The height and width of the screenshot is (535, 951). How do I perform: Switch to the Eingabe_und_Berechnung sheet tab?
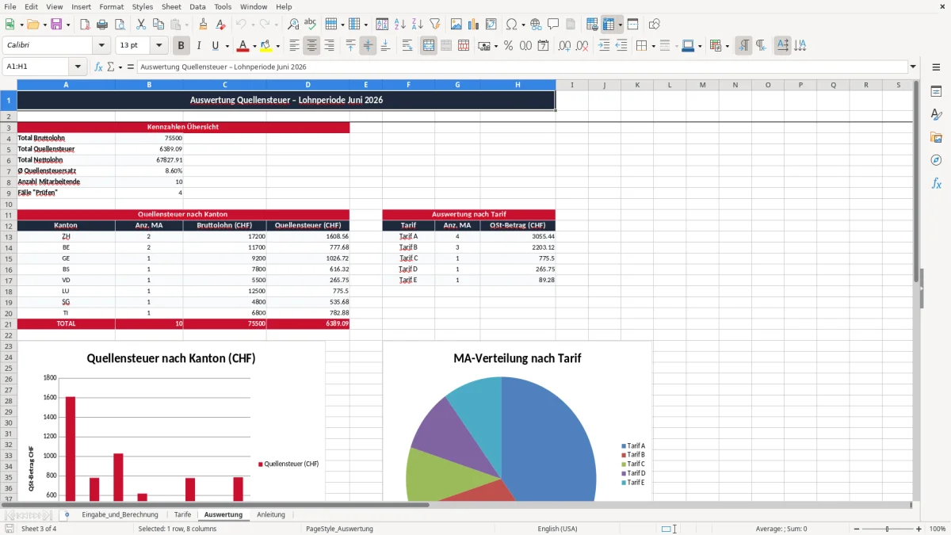click(120, 514)
